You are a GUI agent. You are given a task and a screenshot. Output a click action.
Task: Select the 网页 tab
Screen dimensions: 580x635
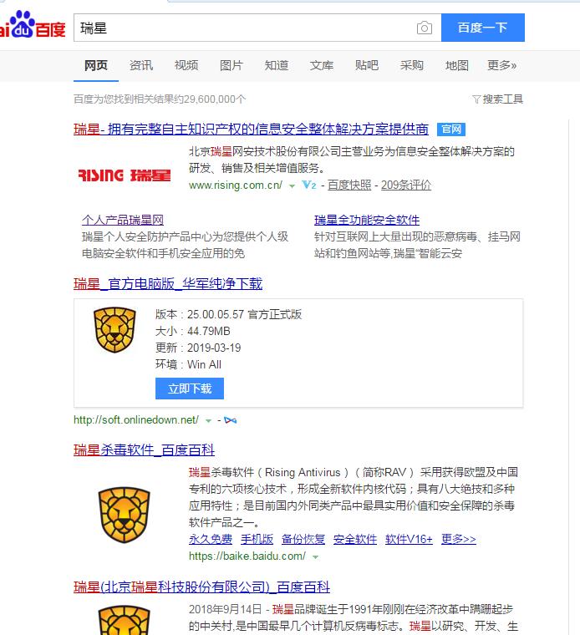pyautogui.click(x=96, y=65)
